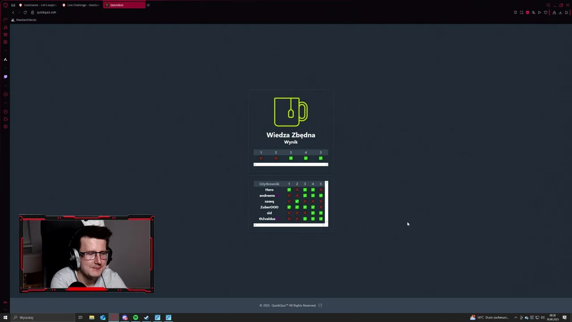Image resolution: width=572 pixels, height=322 pixels.
Task: Click the translate page toolbar icon
Action: pos(533,12)
